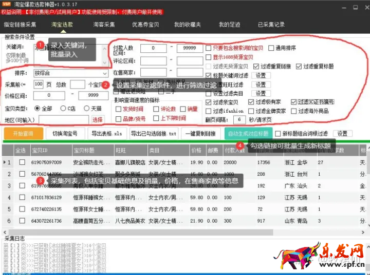Image resolution: width=370 pixels, height=275 pixels.
Task: Click the 选择 region button
Action: pyautogui.click(x=98, y=120)
